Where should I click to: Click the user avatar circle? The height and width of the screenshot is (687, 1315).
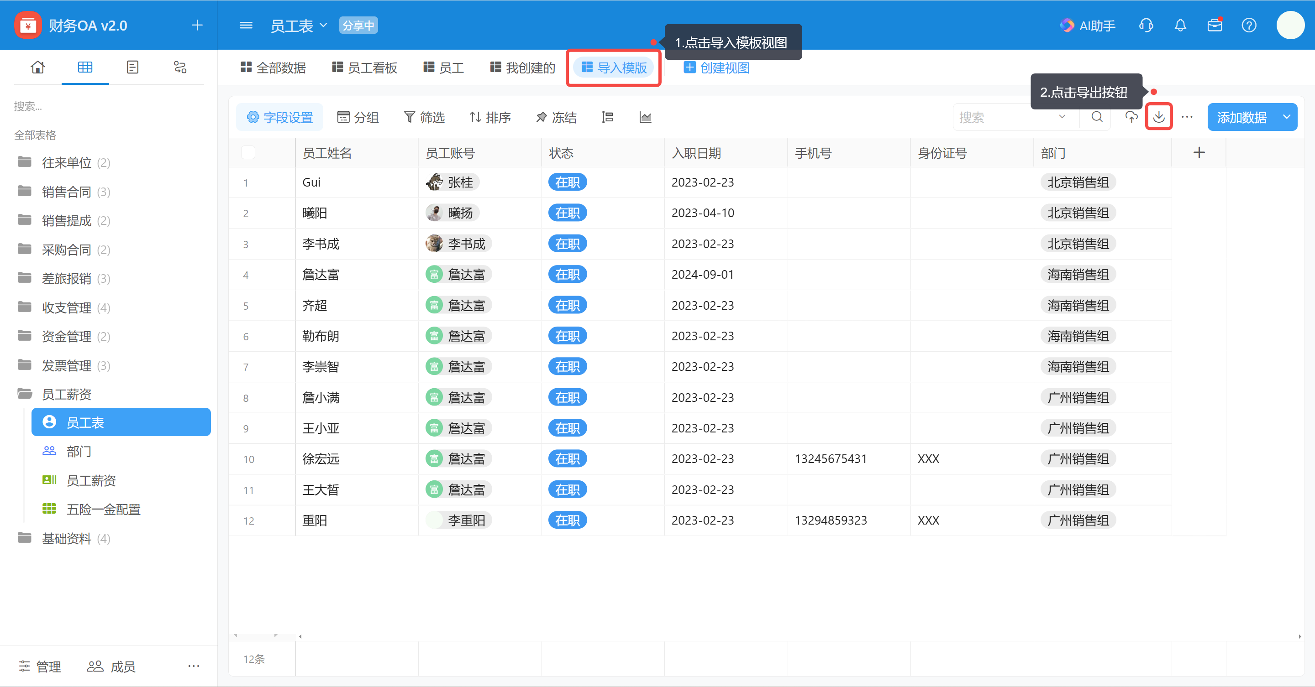point(1290,25)
